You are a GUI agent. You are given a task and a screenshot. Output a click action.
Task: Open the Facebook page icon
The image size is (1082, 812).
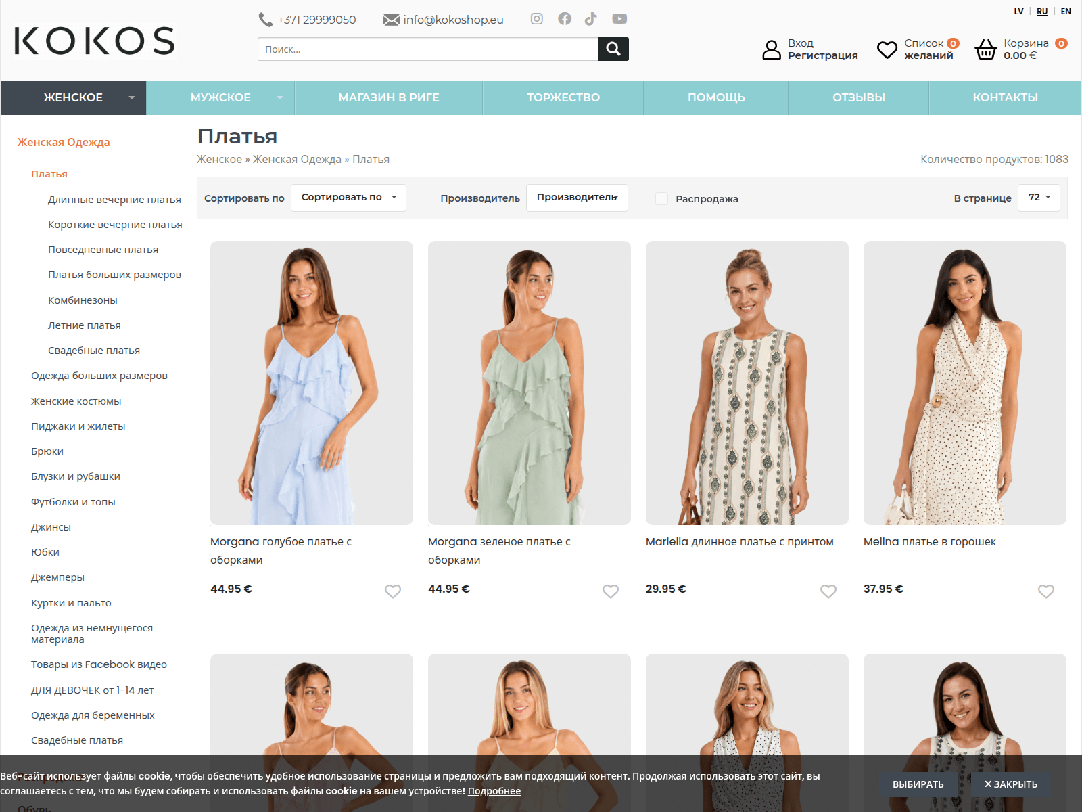pos(565,19)
